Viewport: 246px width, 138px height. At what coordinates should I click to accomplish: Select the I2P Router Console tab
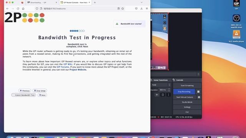pyautogui.click(x=75, y=3)
